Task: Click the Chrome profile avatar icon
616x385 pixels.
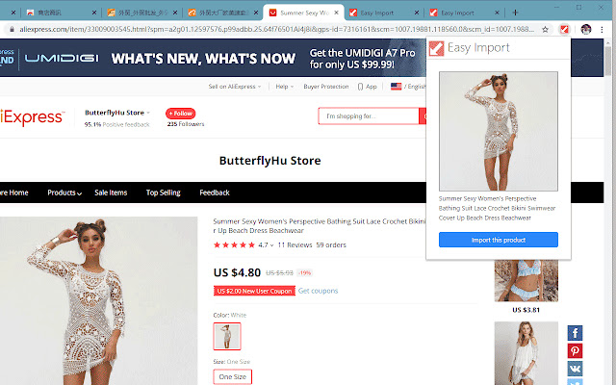Action: click(586, 29)
